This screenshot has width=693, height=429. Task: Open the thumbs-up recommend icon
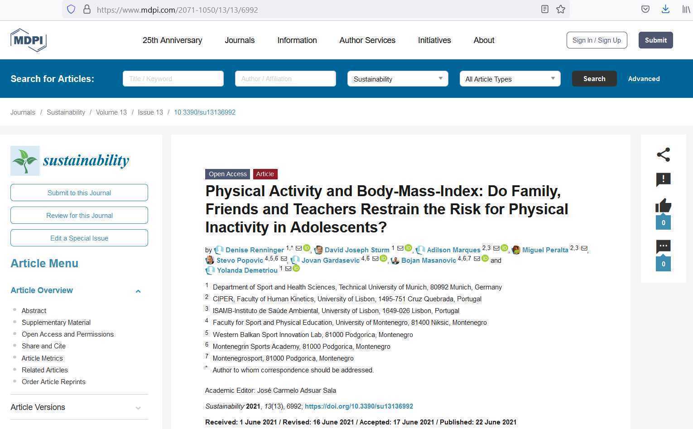[663, 206]
